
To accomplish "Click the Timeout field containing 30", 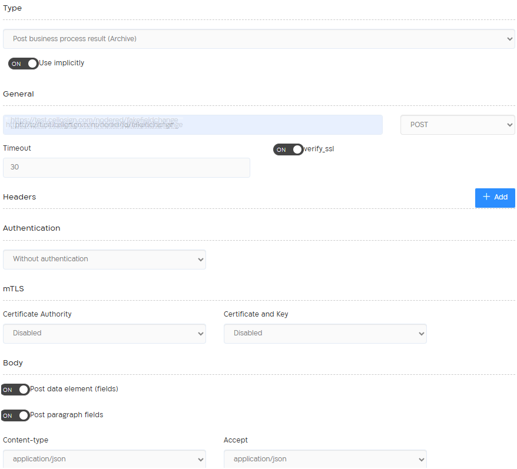I will (x=125, y=168).
